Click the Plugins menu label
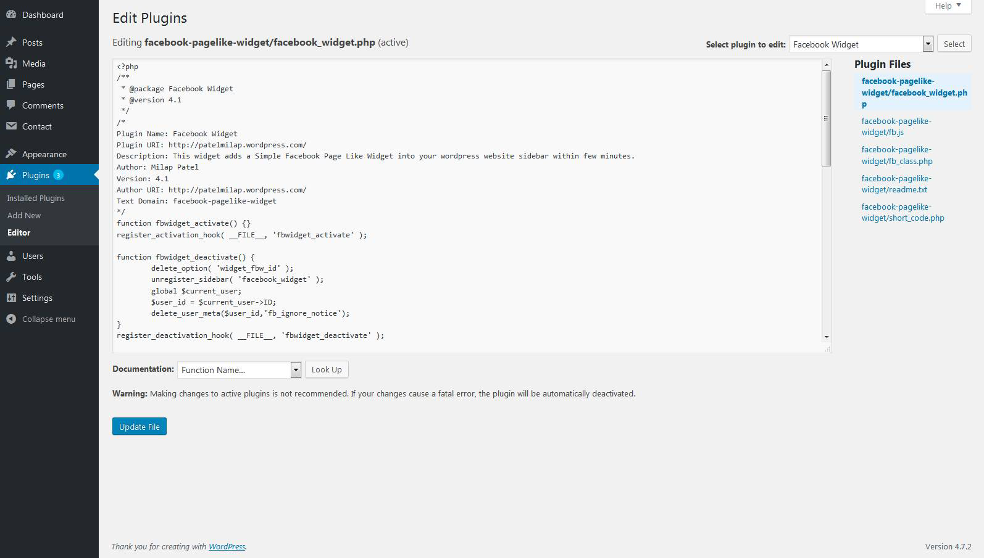Screen dimensions: 984x558 click(x=36, y=175)
